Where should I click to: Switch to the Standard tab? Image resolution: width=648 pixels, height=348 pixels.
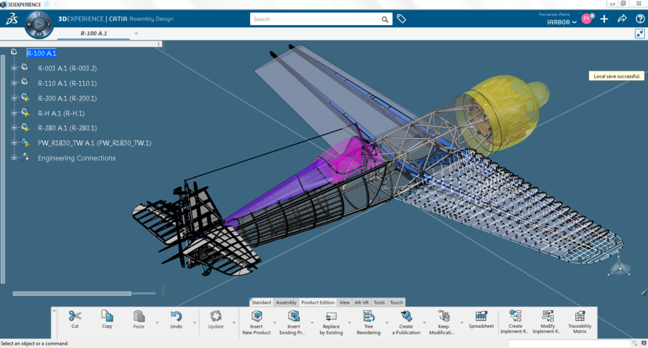(x=261, y=303)
